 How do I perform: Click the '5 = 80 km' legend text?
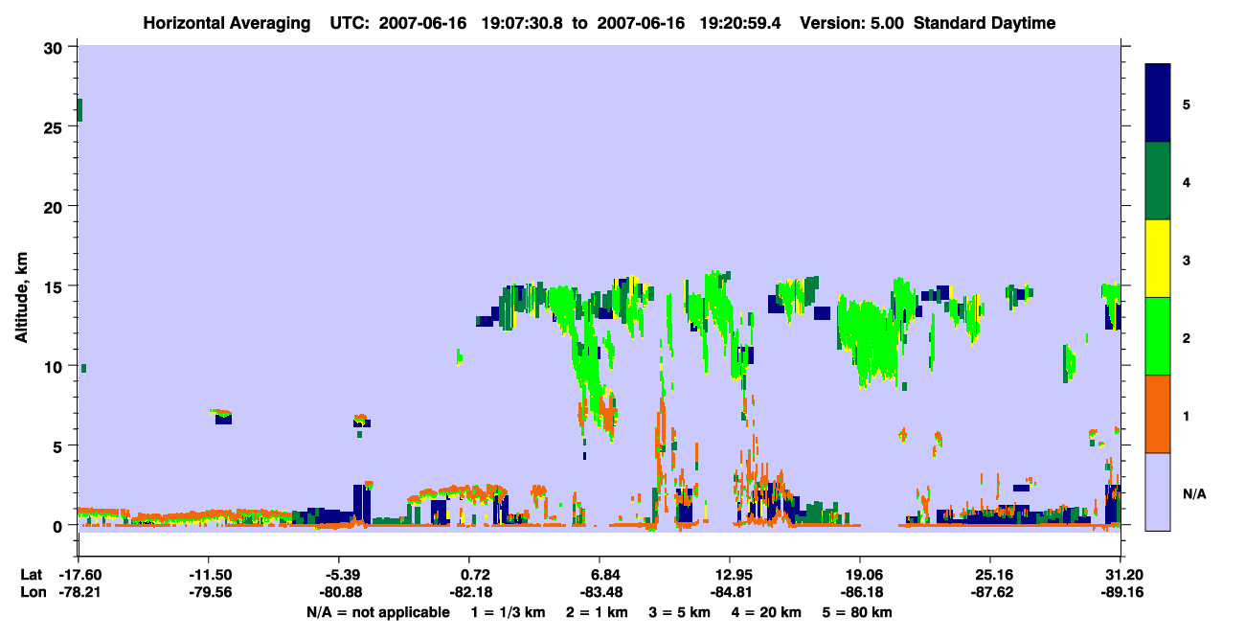[x=855, y=612]
